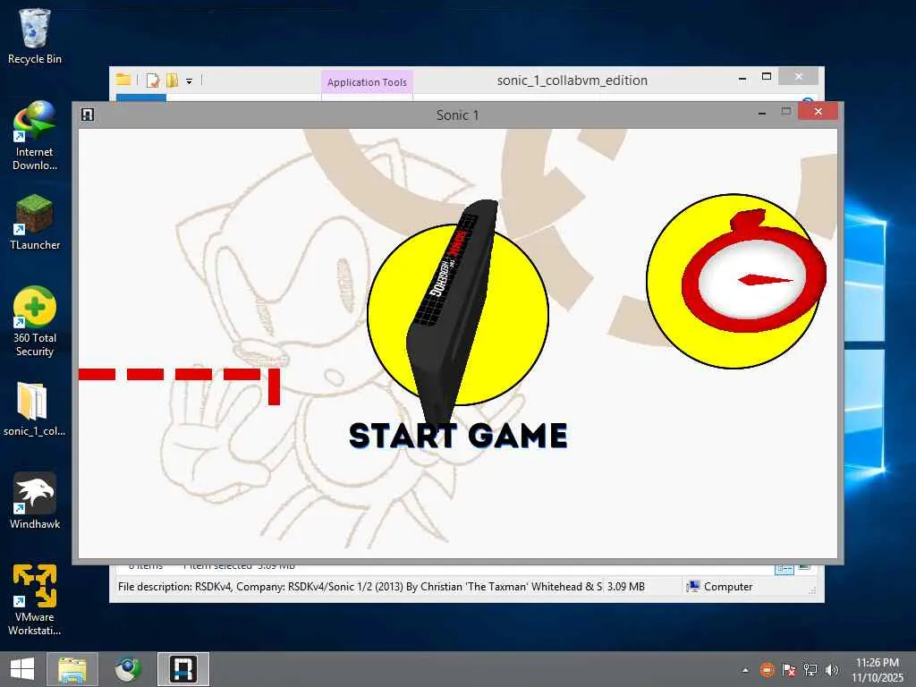Open Action Center flag tray icon
The width and height of the screenshot is (916, 687).
click(789, 669)
